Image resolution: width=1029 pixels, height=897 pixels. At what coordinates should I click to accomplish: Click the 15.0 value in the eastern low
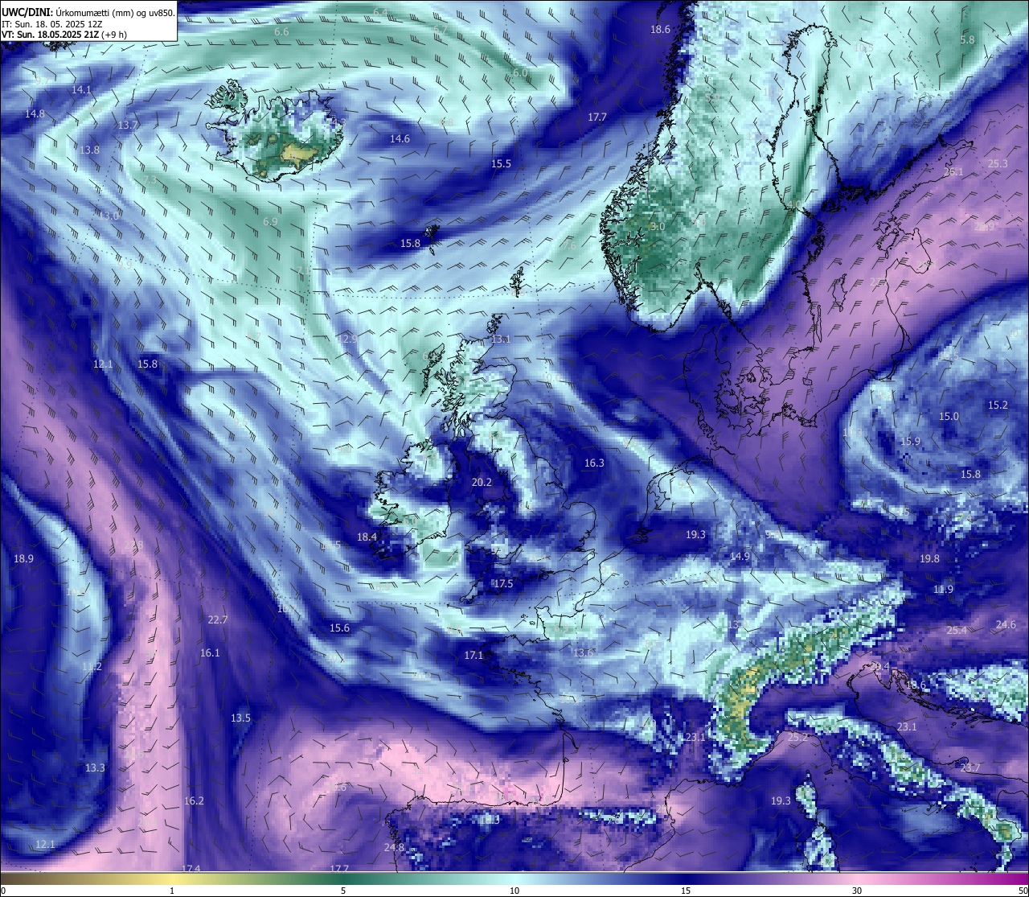pyautogui.click(x=949, y=416)
